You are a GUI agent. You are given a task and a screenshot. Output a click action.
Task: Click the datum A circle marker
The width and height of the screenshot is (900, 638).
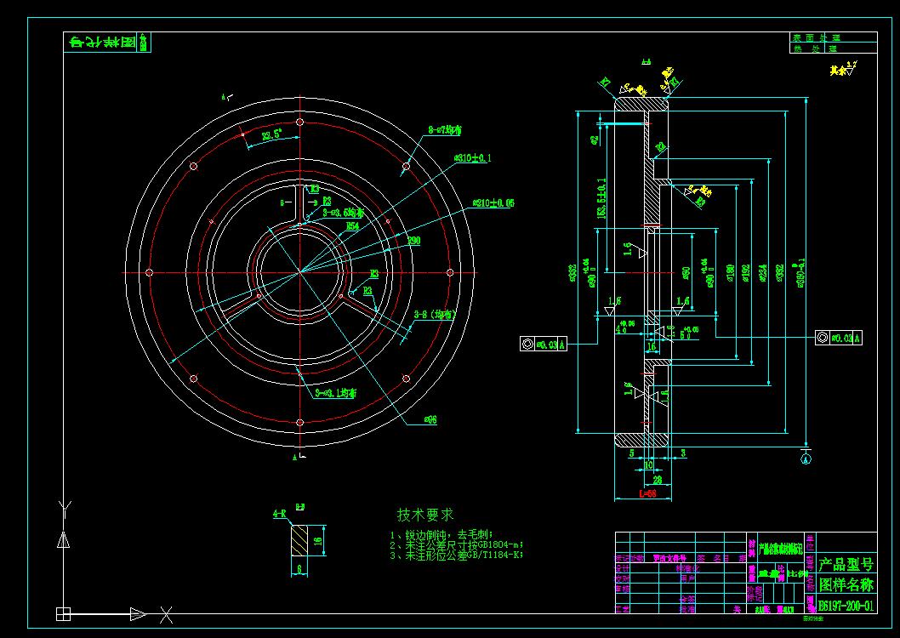point(806,458)
